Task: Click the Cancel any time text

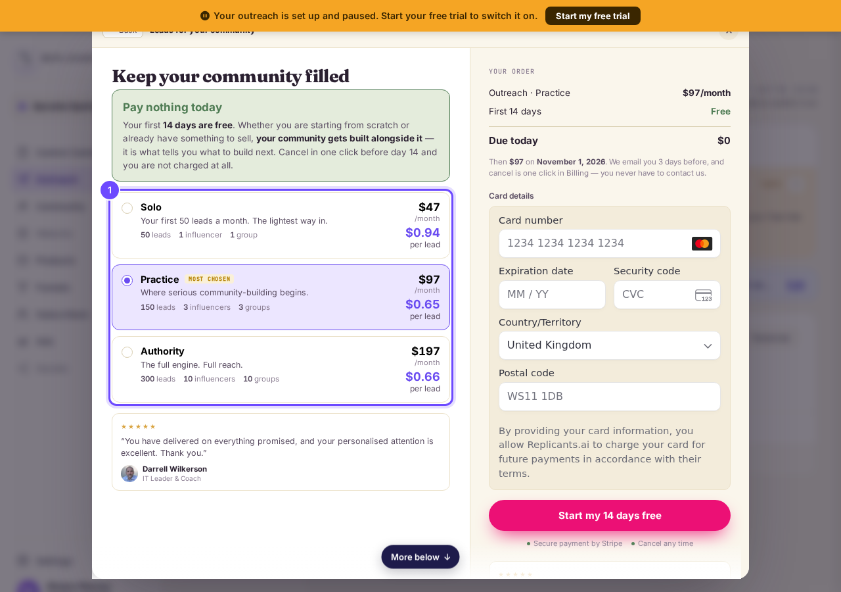Action: coord(666,543)
